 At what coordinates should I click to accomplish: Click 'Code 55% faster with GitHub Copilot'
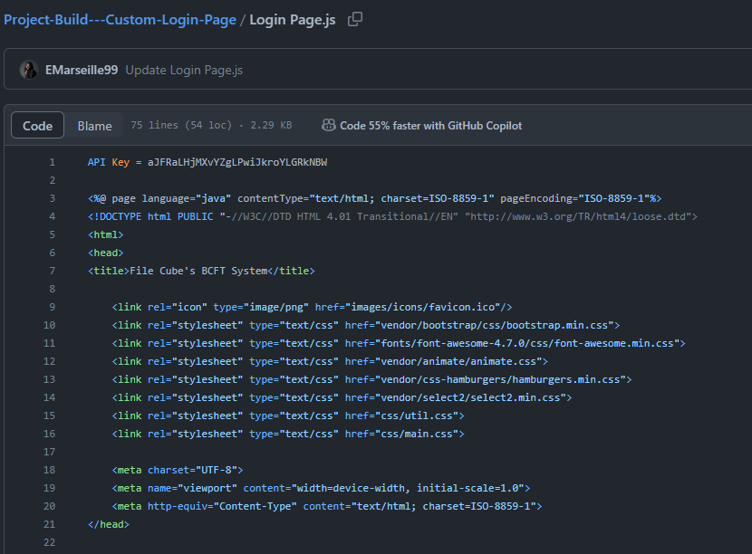[x=430, y=126]
